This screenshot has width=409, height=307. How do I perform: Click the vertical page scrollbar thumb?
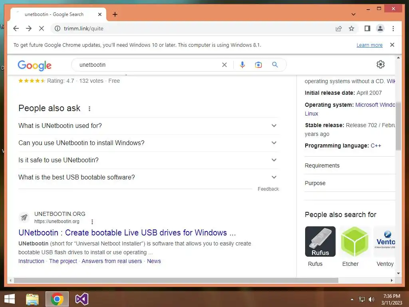[398, 126]
